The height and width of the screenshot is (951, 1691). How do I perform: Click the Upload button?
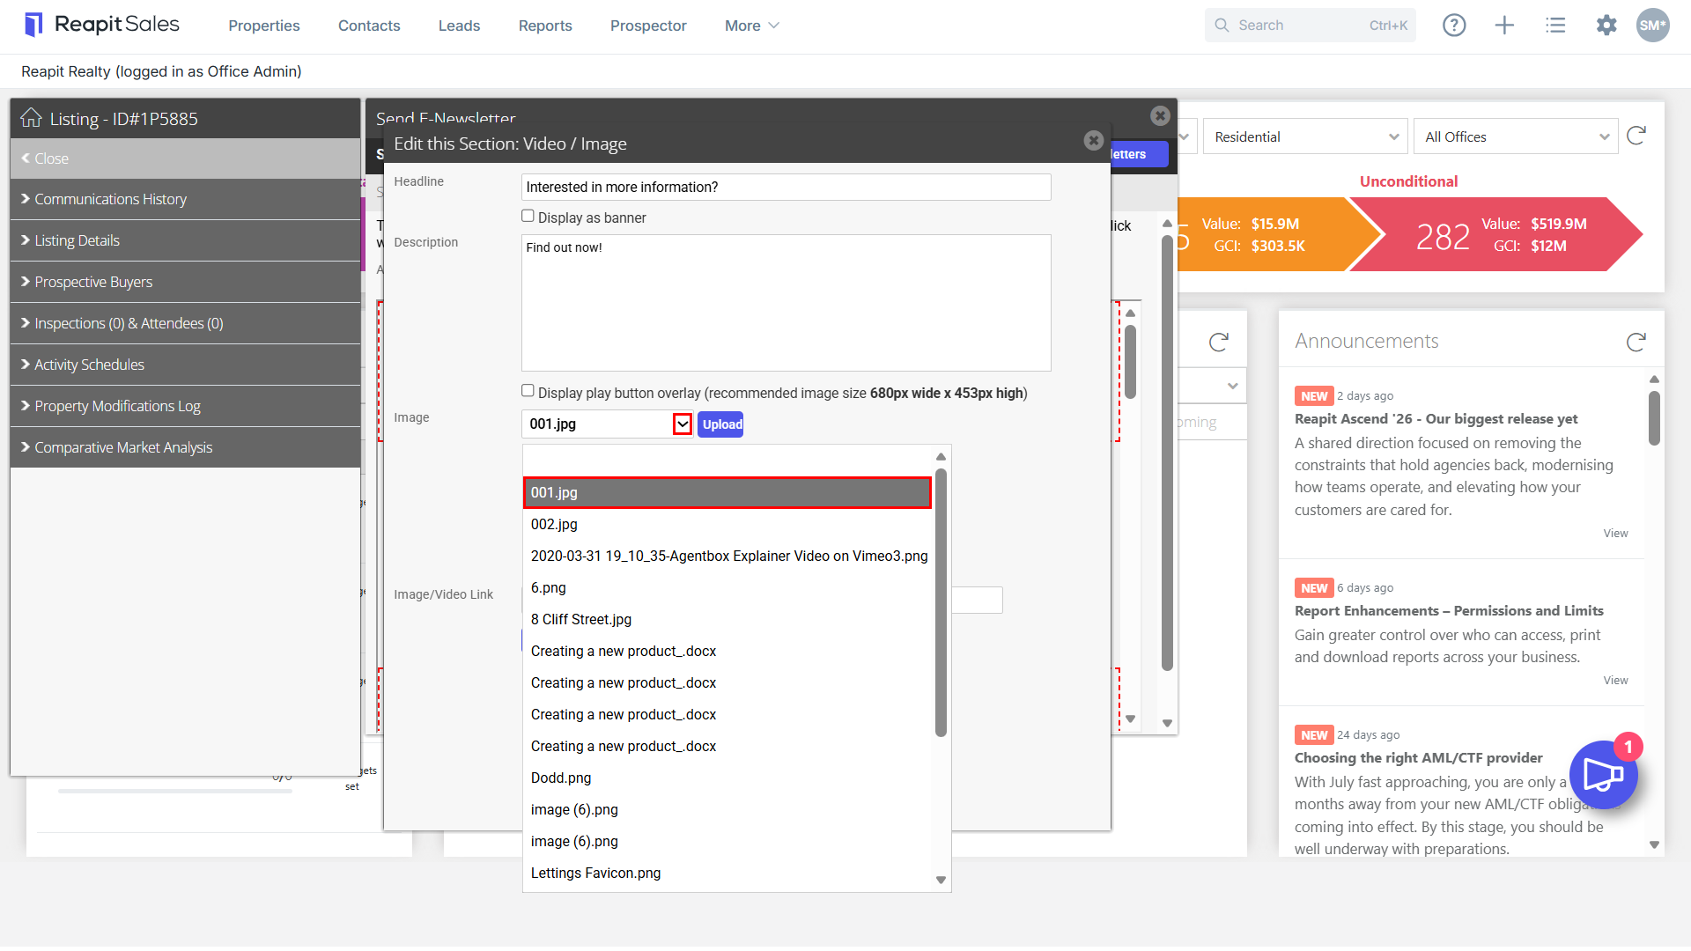point(720,424)
